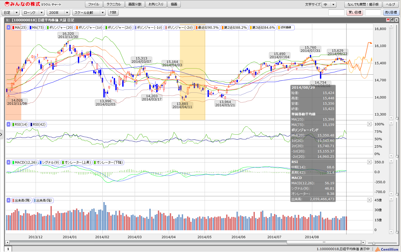401x252 pixels.
Task: Open the ファイル menu
Action: pos(94,4)
